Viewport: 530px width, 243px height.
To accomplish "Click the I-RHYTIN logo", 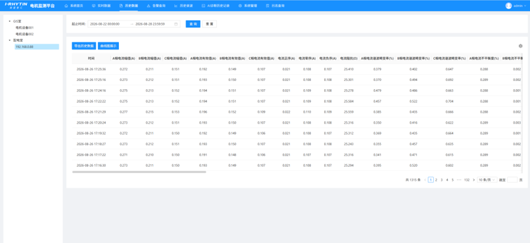I will pyautogui.click(x=16, y=5).
